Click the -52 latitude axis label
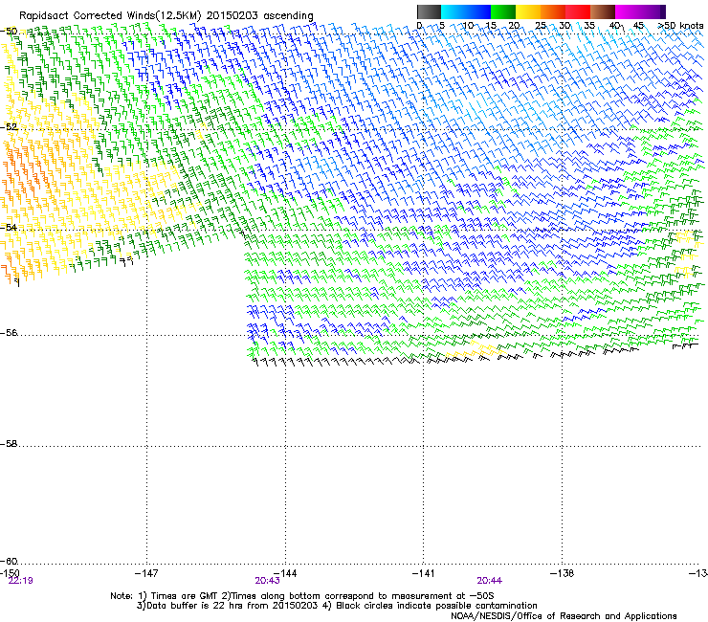The width and height of the screenshot is (708, 622). point(9,127)
